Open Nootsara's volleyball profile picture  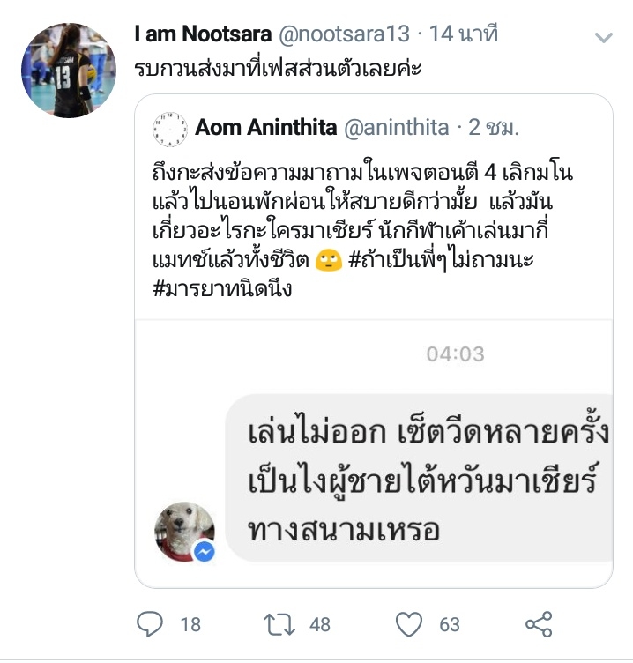(x=69, y=71)
